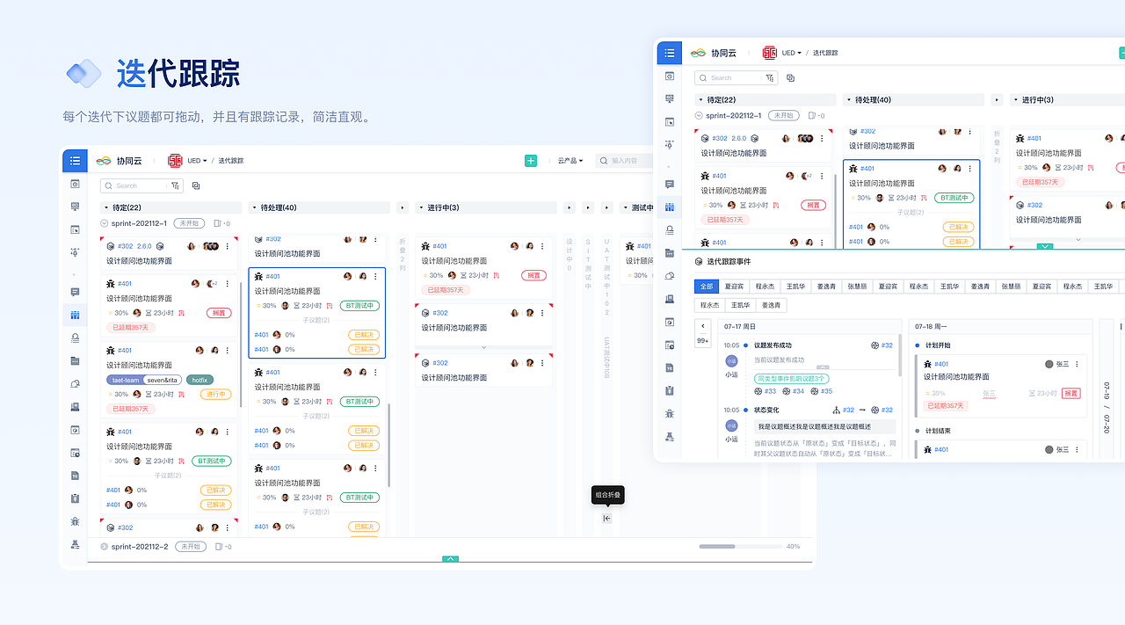The width and height of the screenshot is (1125, 625).
Task: Open the 云产品 dropdown
Action: [570, 161]
